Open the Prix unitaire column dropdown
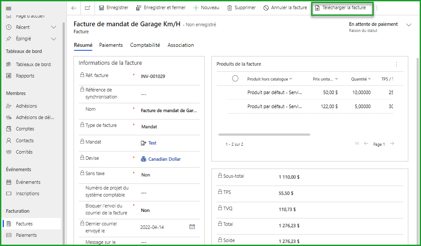This screenshot has height=246, width=421. pyautogui.click(x=336, y=79)
